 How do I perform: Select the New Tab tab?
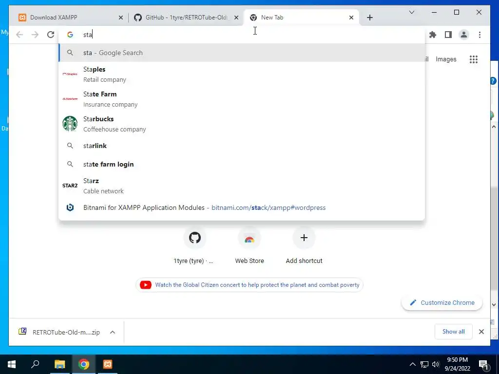coord(301,18)
